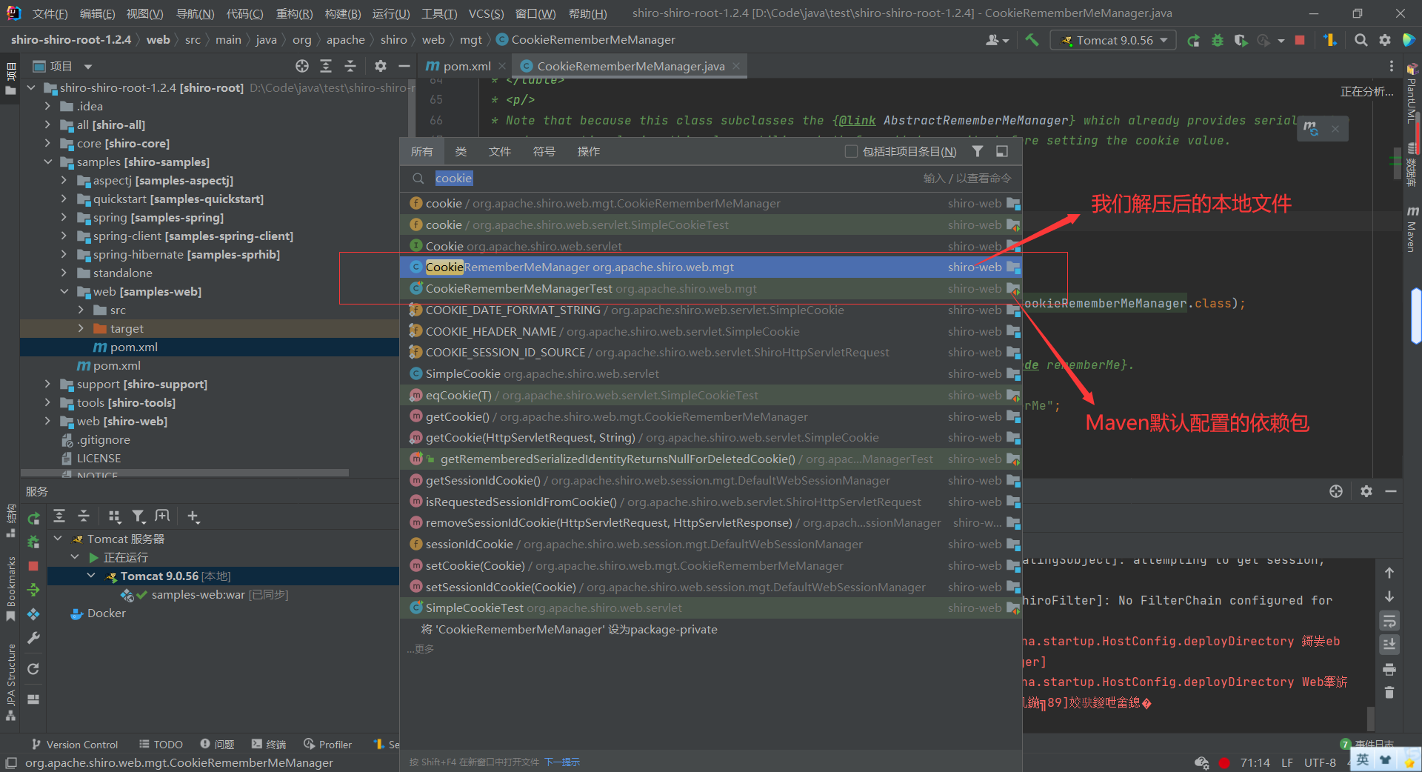Open the 终端 terminal tool window
This screenshot has height=772, width=1422.
(269, 744)
